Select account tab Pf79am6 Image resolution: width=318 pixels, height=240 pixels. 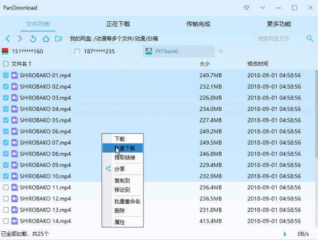pos(179,51)
